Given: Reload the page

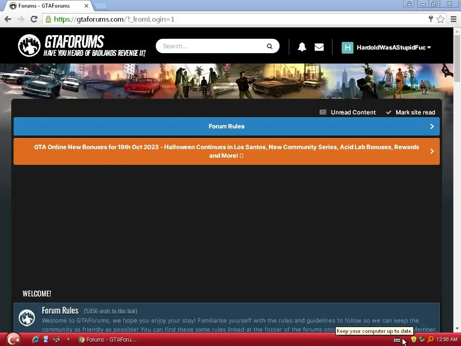Looking at the screenshot, I should (x=34, y=19).
